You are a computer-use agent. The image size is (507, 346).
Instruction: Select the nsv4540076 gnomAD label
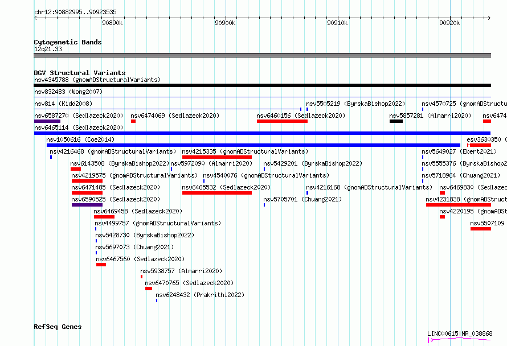click(266, 175)
